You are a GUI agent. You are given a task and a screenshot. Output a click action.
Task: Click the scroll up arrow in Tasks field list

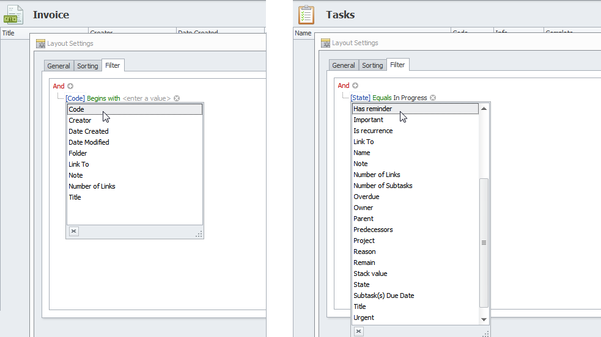(484, 109)
